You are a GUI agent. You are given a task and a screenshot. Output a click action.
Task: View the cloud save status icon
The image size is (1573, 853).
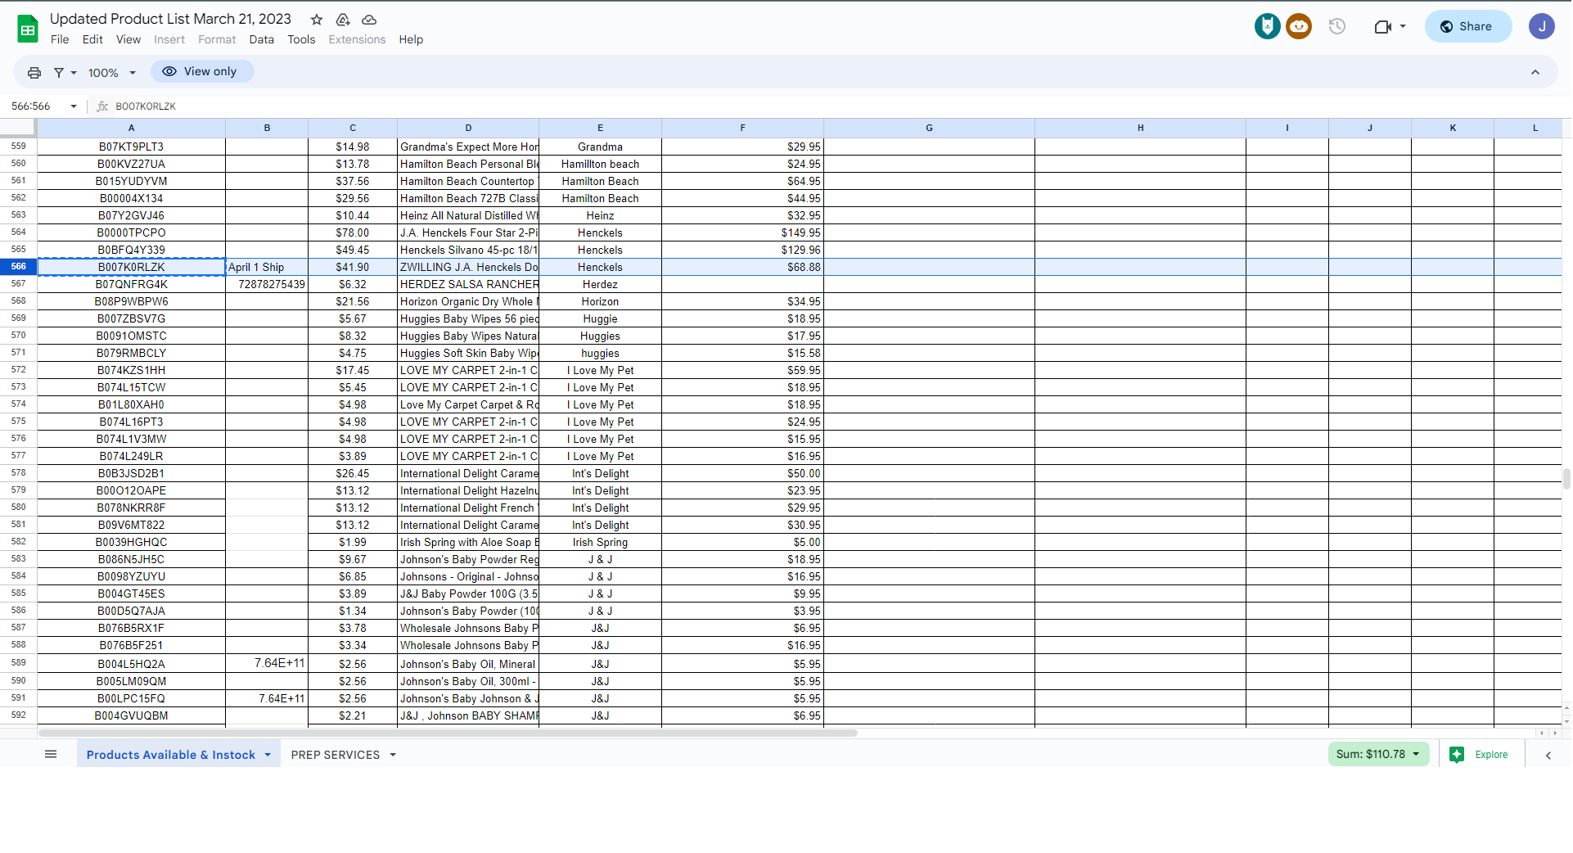[x=369, y=20]
